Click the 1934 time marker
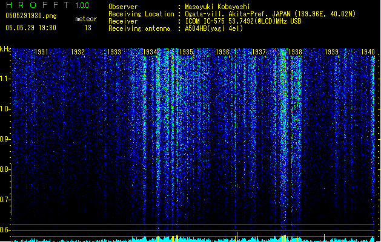This screenshot has width=381, height=242. 150,52
